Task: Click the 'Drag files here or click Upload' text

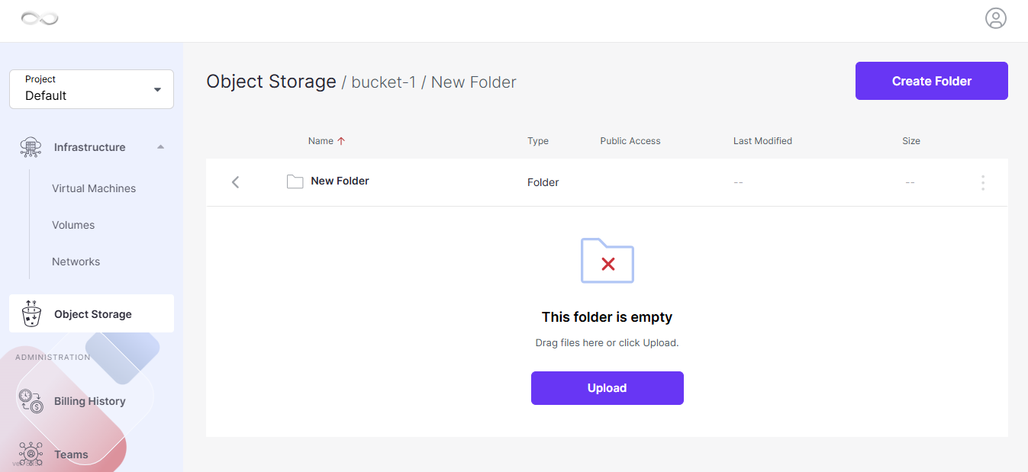Action: (x=607, y=343)
